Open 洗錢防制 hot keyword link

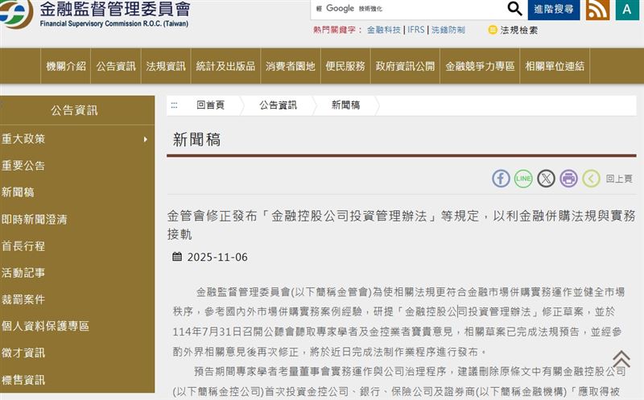(448, 30)
